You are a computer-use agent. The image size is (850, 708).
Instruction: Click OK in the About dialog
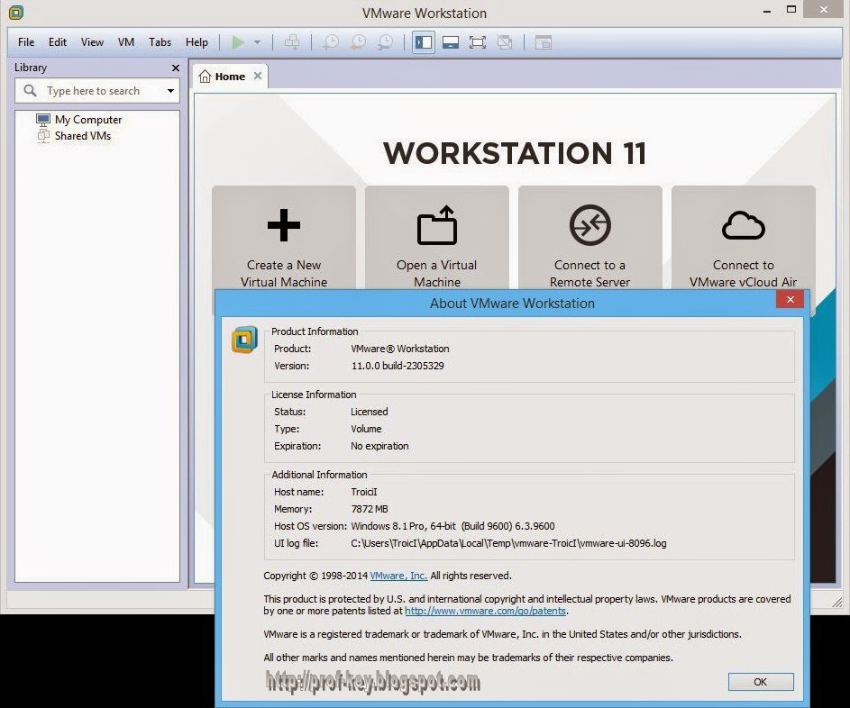pos(761,682)
